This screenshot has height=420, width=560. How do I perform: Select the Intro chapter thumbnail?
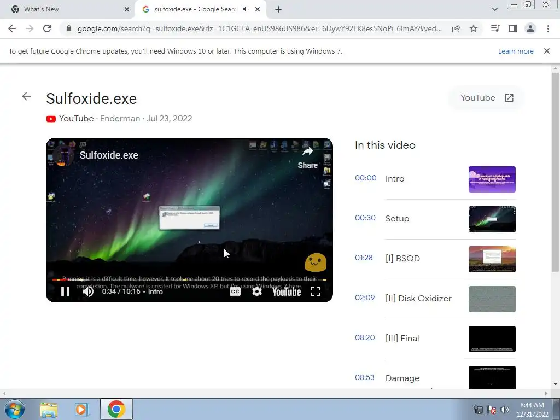[492, 179]
